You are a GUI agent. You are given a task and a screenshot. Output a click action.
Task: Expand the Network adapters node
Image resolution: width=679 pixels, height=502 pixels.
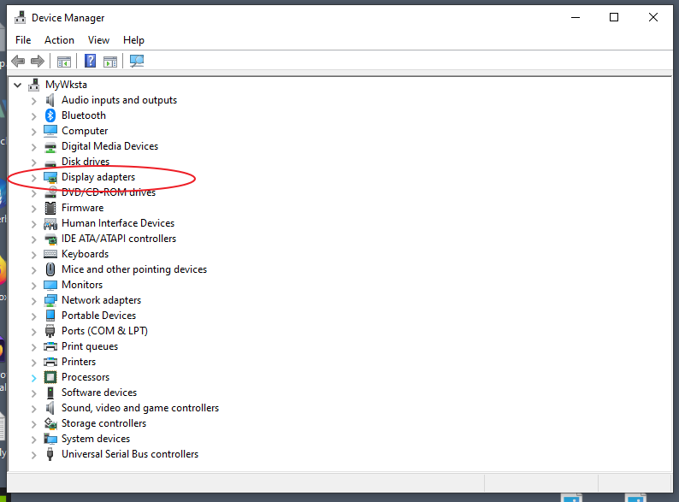pos(33,300)
